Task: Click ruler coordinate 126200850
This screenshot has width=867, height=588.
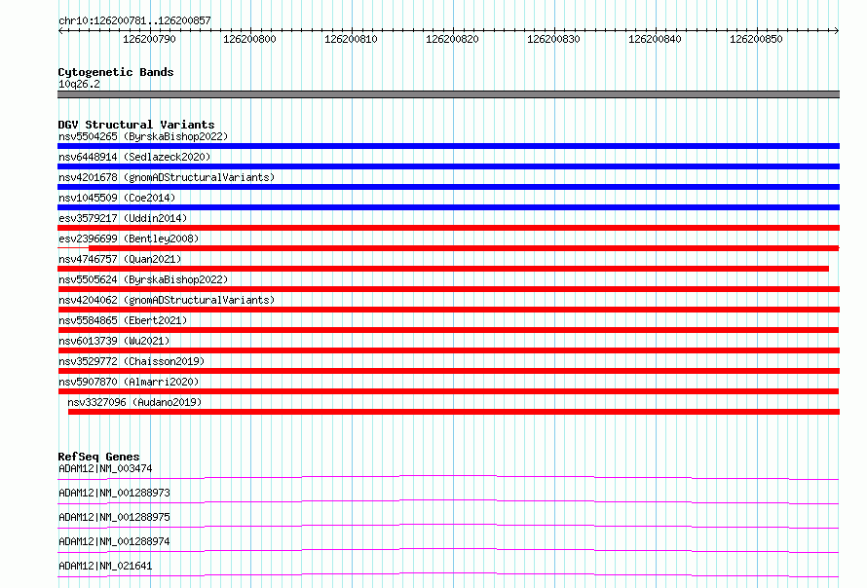Action: click(756, 39)
